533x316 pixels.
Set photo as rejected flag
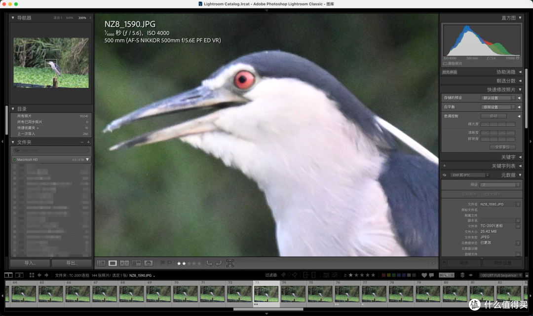click(x=169, y=263)
